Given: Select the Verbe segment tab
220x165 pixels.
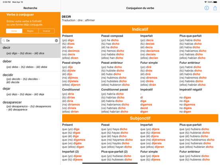Looking at the screenshot, I should (14, 31).
